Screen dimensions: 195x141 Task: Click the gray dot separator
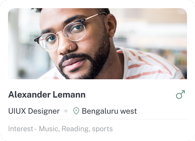tap(66, 111)
